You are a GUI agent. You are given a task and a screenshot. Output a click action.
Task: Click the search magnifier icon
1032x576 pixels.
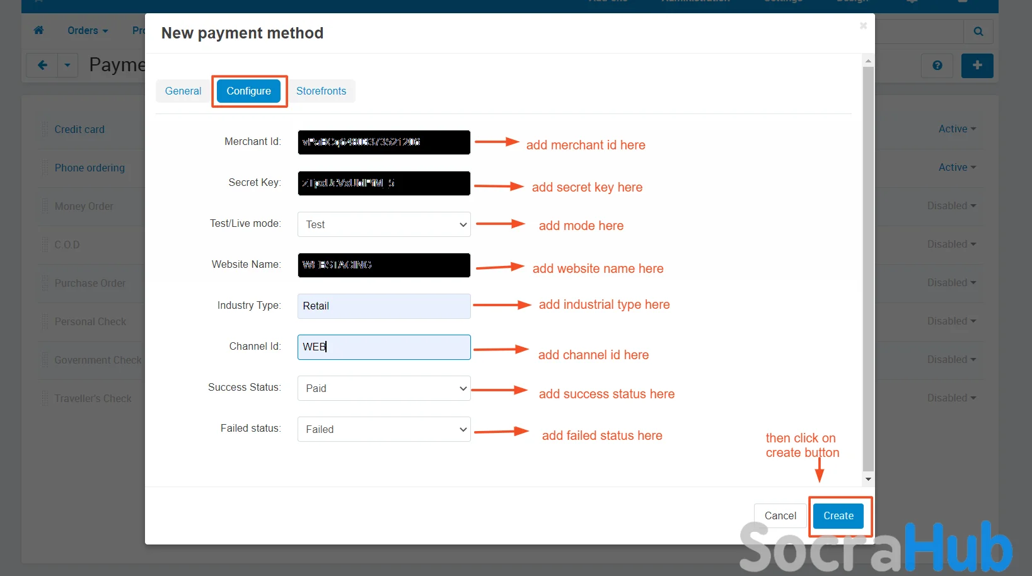click(x=978, y=31)
